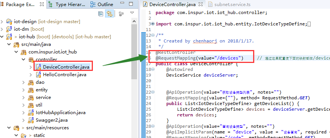Click entity package icon
This screenshot has width=330, height=138.
point(31,90)
